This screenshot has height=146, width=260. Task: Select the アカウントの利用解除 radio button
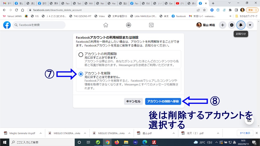click(x=81, y=55)
